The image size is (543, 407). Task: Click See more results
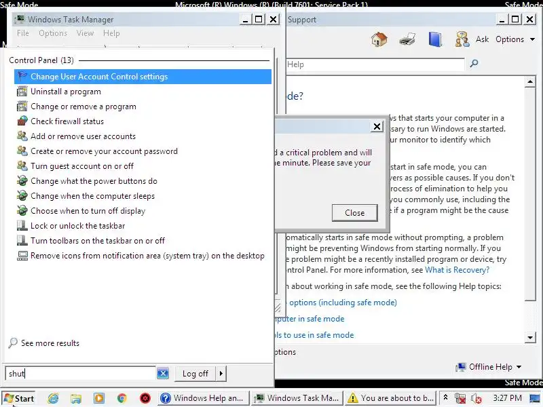(x=50, y=343)
